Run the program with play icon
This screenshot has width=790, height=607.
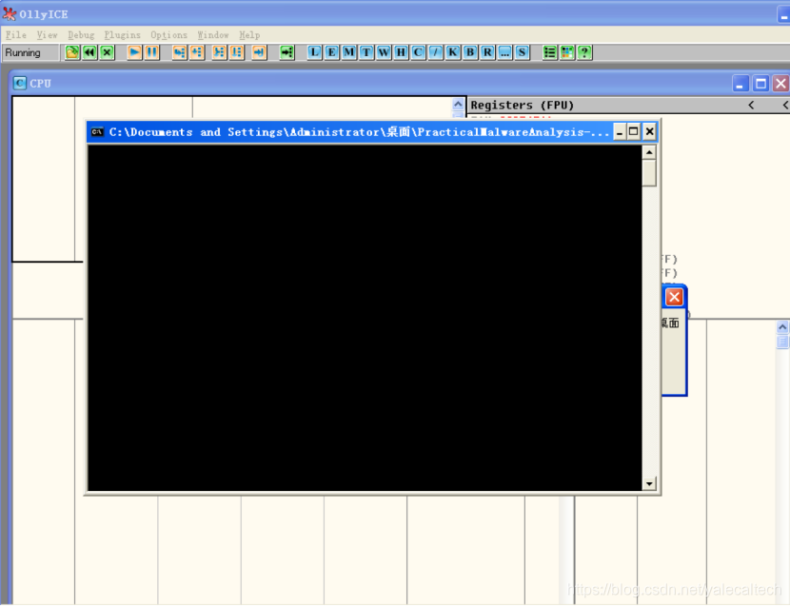pyautogui.click(x=134, y=52)
